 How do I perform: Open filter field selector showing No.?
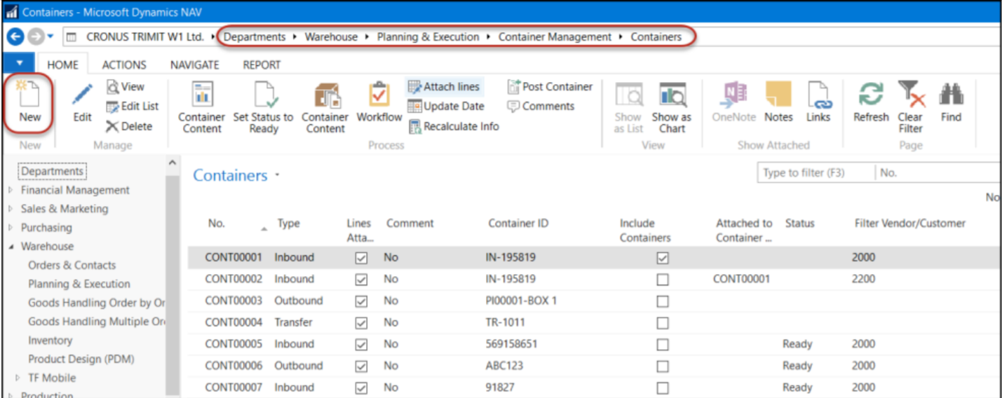[x=938, y=172]
